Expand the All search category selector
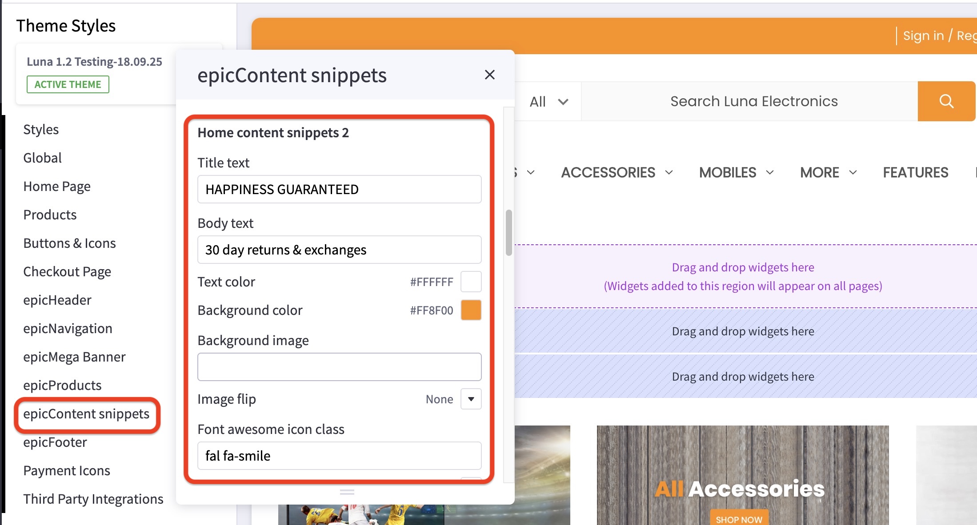The height and width of the screenshot is (525, 977). pos(549,101)
